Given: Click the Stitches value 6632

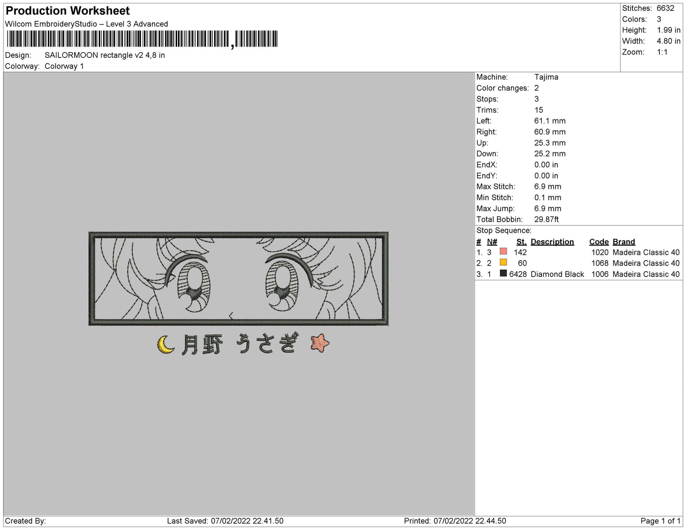Looking at the screenshot, I should [x=665, y=8].
